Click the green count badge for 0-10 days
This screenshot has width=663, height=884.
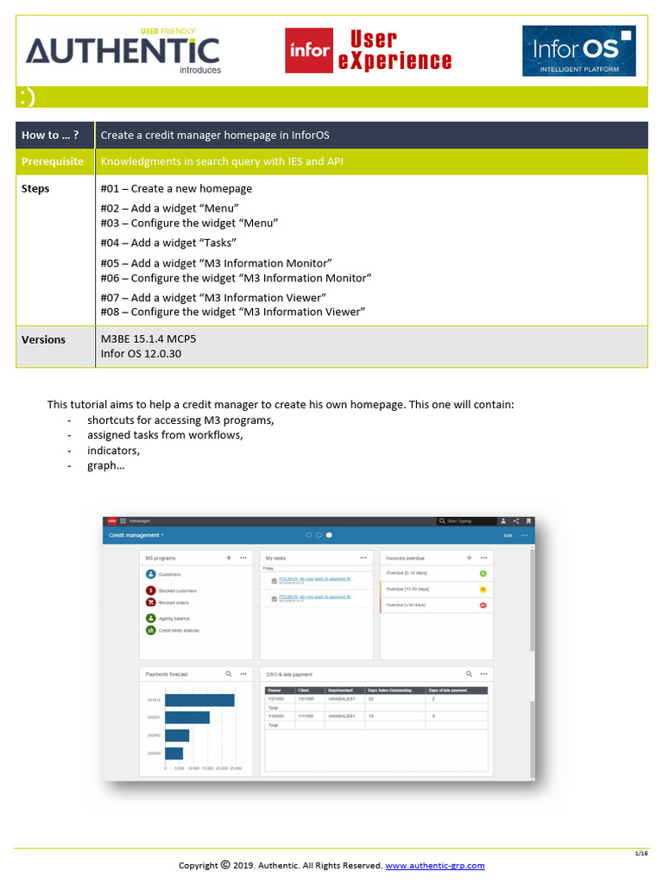click(483, 573)
